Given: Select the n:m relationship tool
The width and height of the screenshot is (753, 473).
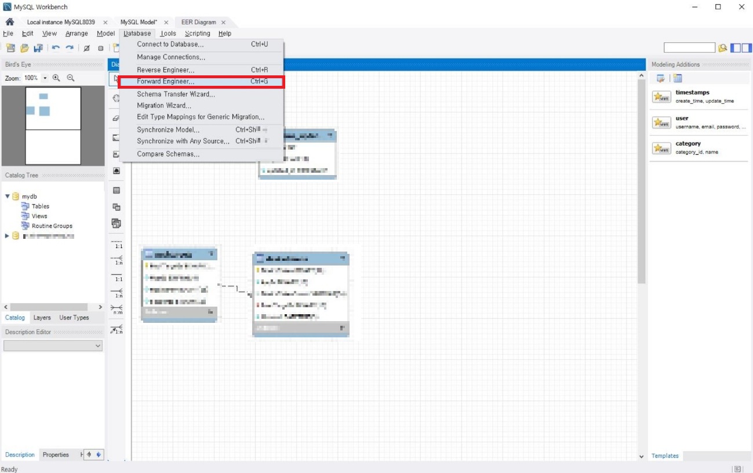Looking at the screenshot, I should coord(117,310).
